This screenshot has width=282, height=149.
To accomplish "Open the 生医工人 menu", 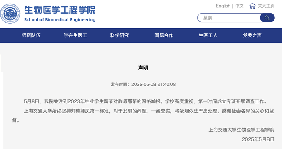I will (208, 35).
